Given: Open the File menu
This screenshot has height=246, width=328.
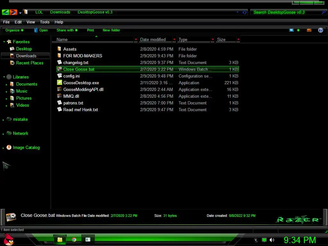Looking at the screenshot, I should (6, 22).
